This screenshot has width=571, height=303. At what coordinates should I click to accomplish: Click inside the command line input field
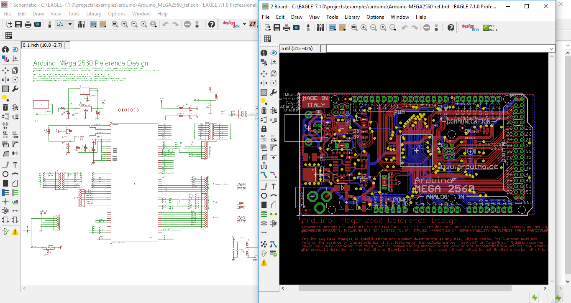pos(435,48)
